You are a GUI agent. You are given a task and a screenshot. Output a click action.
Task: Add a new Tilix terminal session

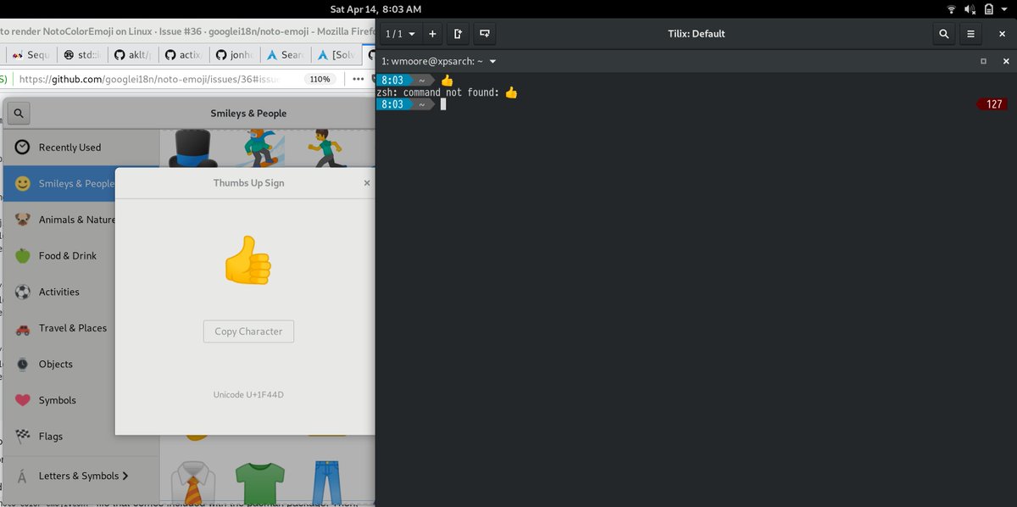(x=432, y=34)
